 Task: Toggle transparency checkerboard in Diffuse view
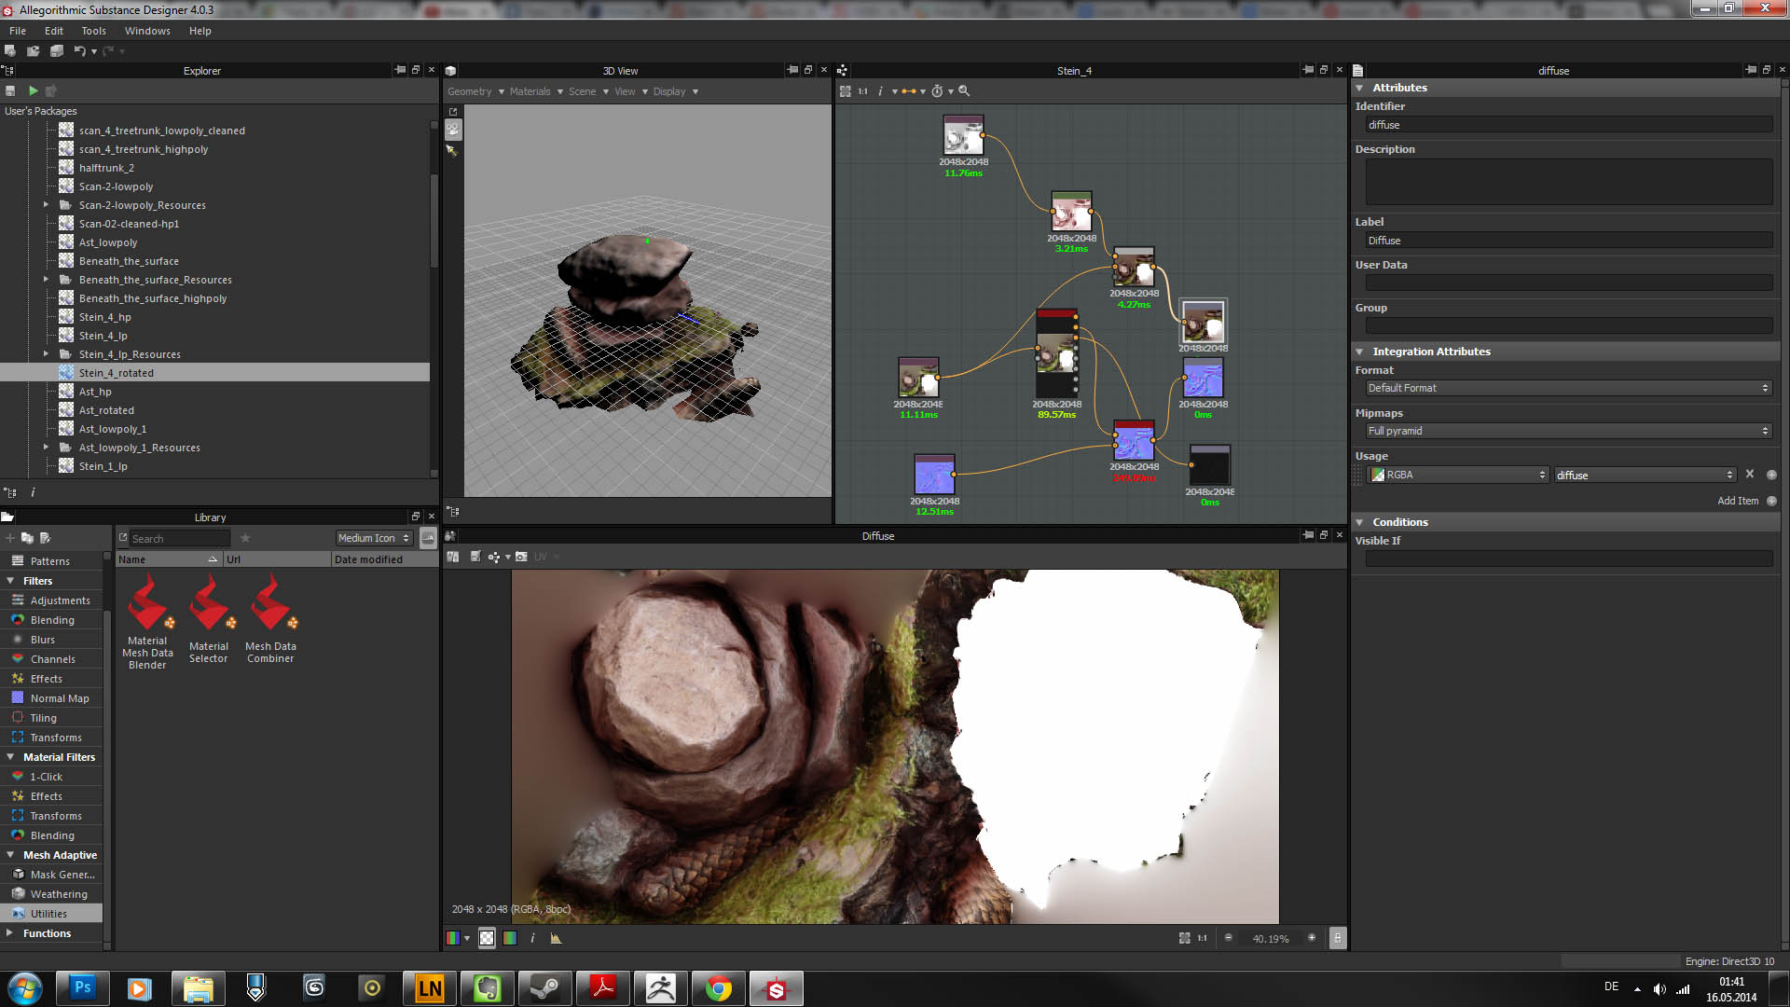(x=487, y=938)
